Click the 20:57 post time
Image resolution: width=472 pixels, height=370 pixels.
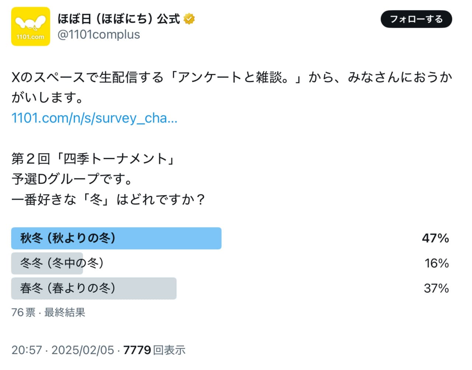27,350
